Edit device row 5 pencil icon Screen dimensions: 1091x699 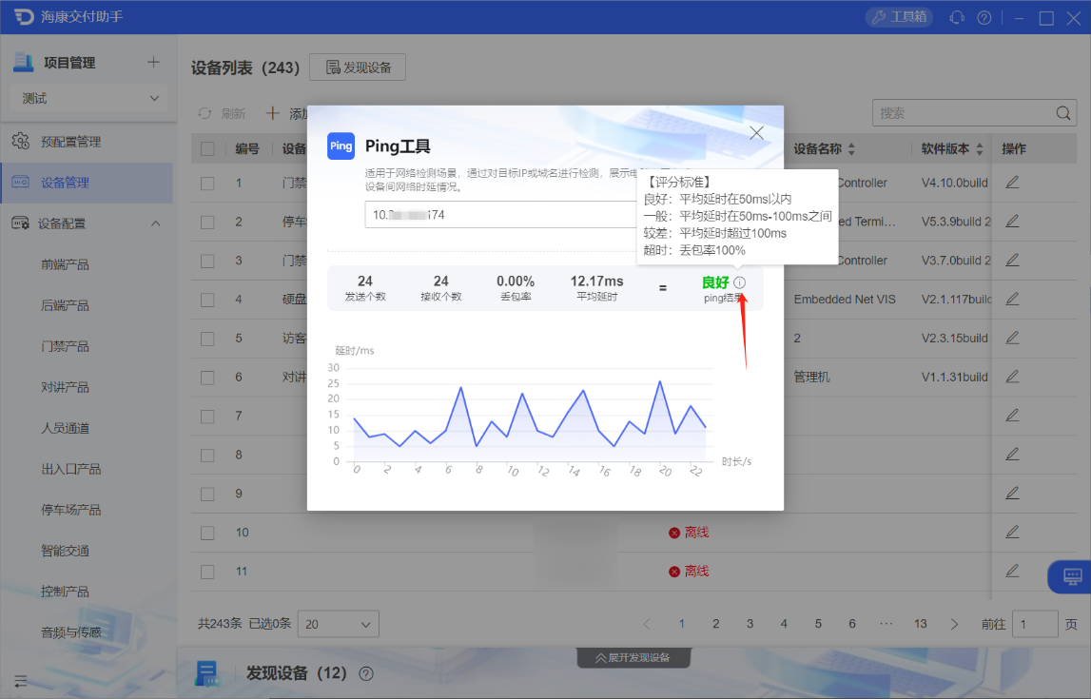coord(1012,338)
